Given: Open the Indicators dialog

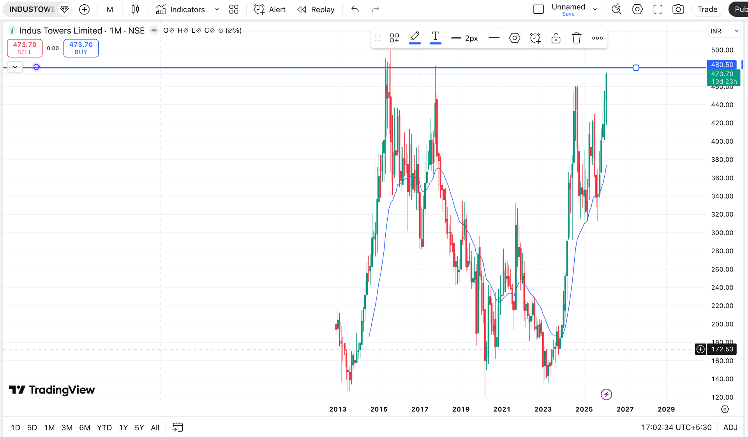Looking at the screenshot, I should click(180, 9).
